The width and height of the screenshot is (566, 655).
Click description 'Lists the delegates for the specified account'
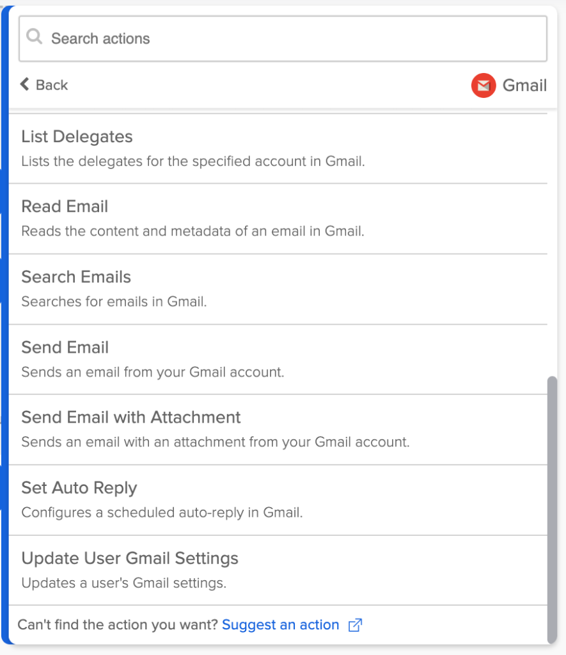[x=193, y=161]
